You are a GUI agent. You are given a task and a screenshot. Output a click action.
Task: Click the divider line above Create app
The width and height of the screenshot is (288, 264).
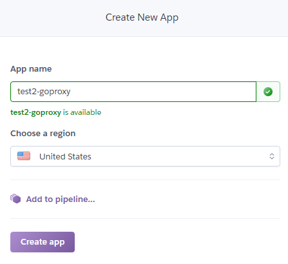coord(145,218)
